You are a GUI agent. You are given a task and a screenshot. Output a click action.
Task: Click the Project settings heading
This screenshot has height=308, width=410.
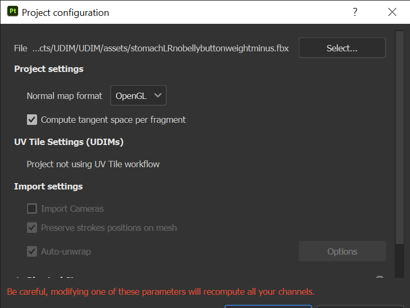pyautogui.click(x=49, y=69)
